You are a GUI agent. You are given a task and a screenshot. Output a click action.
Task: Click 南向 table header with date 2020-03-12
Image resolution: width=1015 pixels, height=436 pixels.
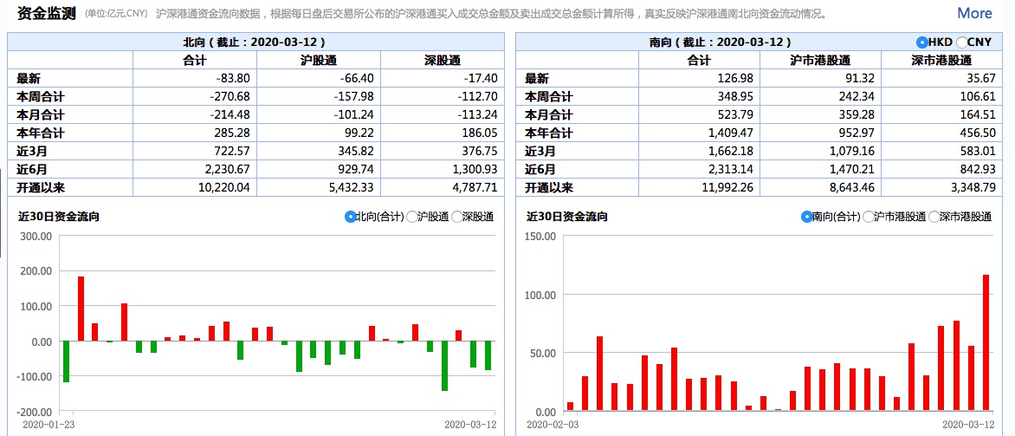coord(720,42)
